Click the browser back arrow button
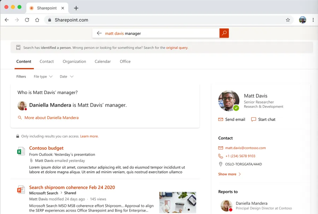Viewport: 318px width, 214px height. [x=7, y=20]
